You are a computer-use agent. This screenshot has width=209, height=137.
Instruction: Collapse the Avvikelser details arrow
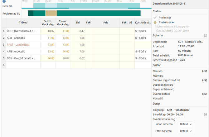173,23
